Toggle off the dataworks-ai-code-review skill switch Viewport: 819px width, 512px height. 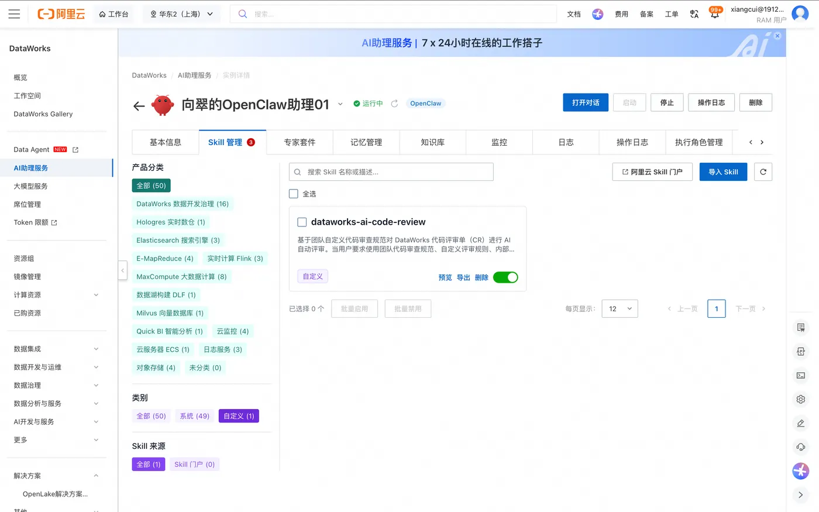point(505,277)
